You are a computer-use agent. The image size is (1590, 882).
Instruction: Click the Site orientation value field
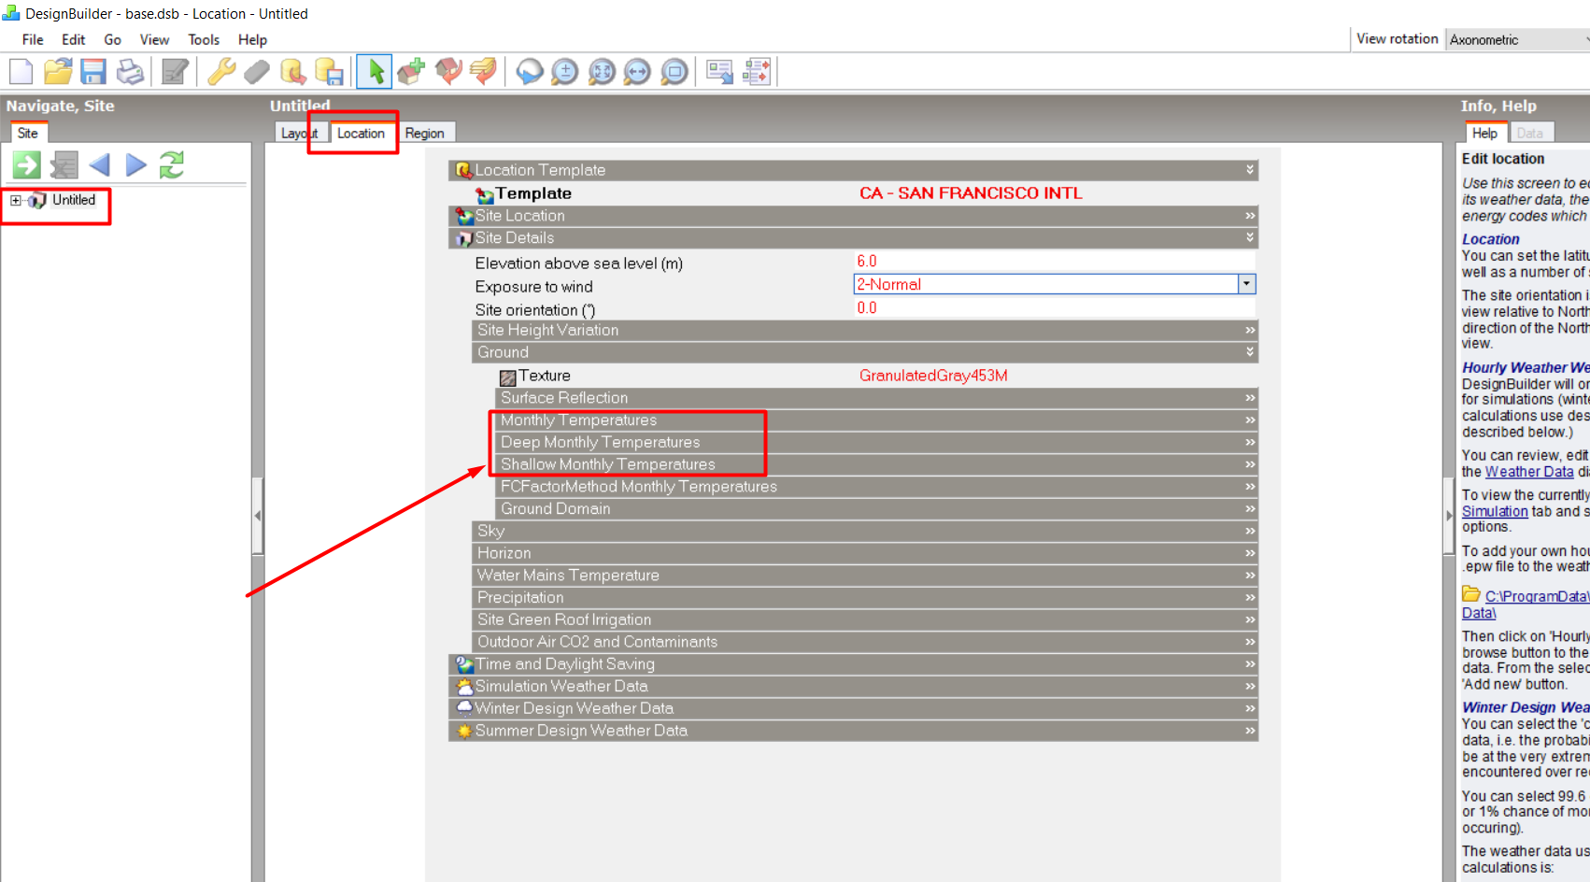tap(1055, 308)
